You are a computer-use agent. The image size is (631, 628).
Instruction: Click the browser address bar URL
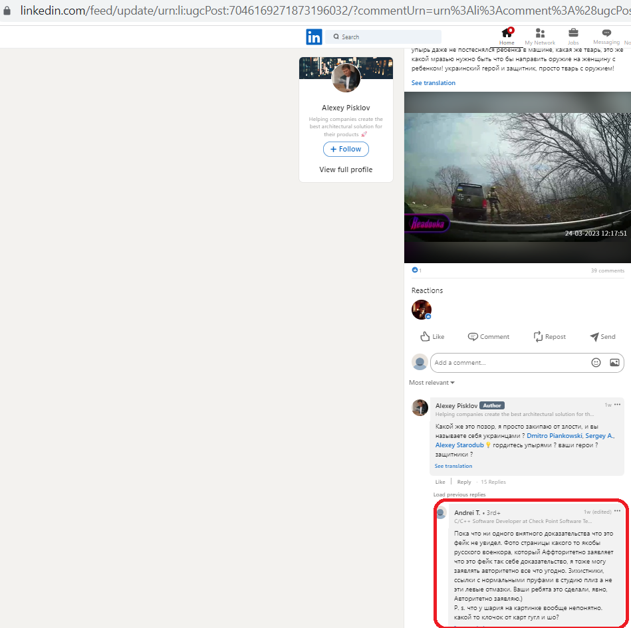[x=325, y=11]
